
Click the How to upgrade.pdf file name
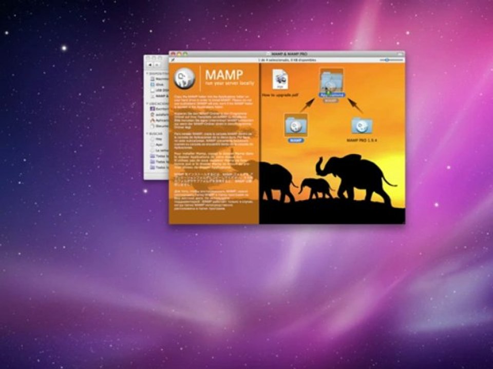coord(280,95)
